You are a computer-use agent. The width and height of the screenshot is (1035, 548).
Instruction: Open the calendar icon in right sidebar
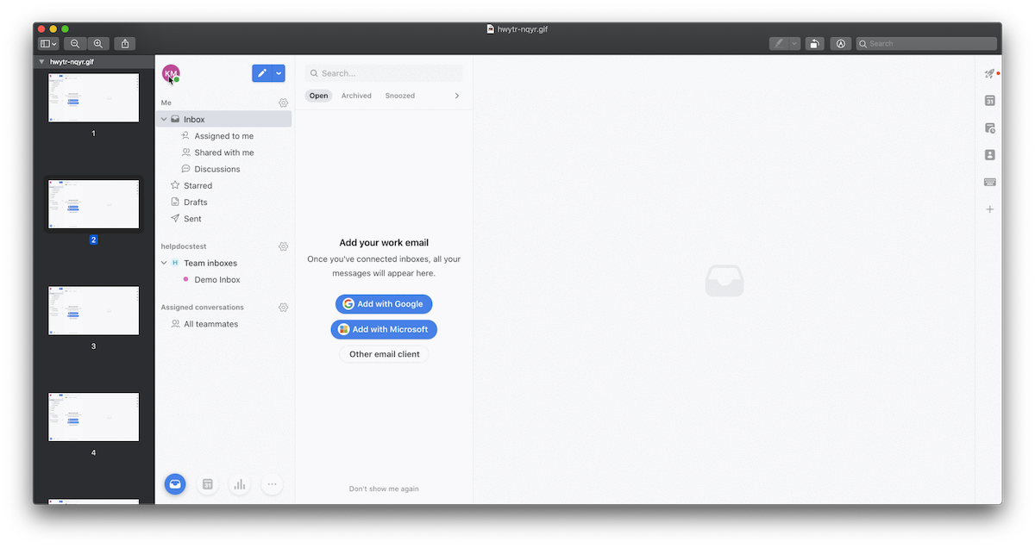990,101
